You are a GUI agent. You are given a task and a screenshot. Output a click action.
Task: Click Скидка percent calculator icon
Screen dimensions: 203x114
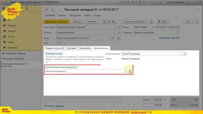click(x=160, y=100)
